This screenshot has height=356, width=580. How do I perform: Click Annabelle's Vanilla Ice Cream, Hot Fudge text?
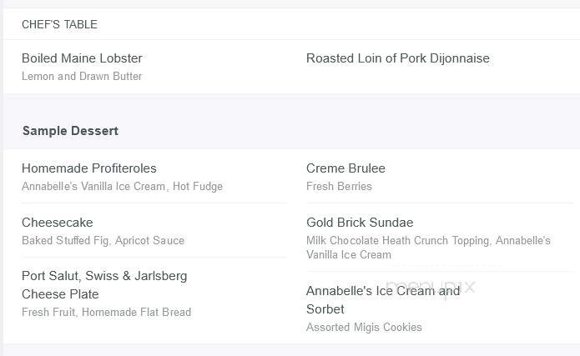pos(122,186)
